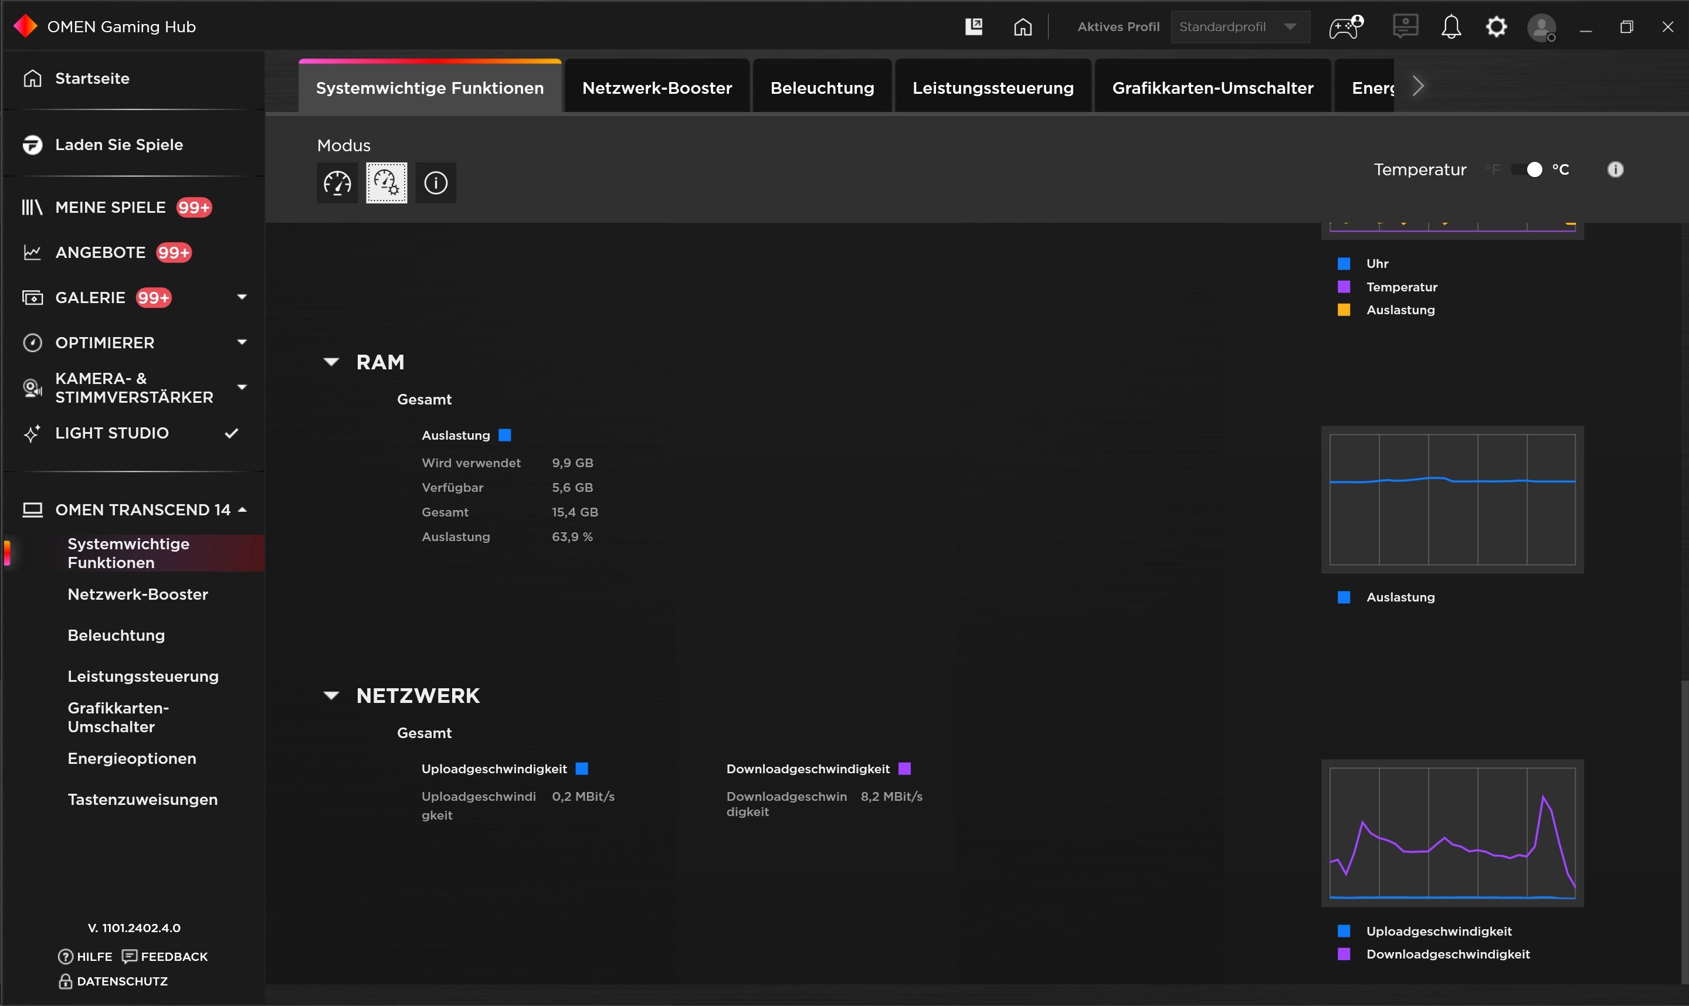This screenshot has height=1006, width=1689.
Task: Open settings gear icon
Action: (x=1497, y=27)
